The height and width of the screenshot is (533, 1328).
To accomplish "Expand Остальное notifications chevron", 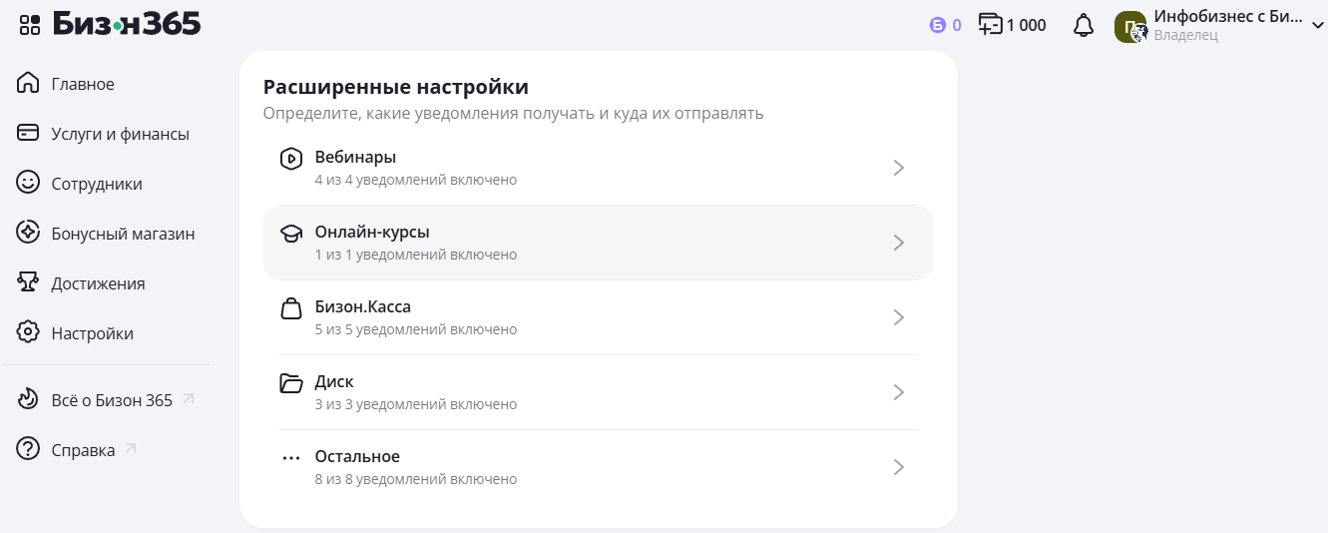I will coord(898,467).
